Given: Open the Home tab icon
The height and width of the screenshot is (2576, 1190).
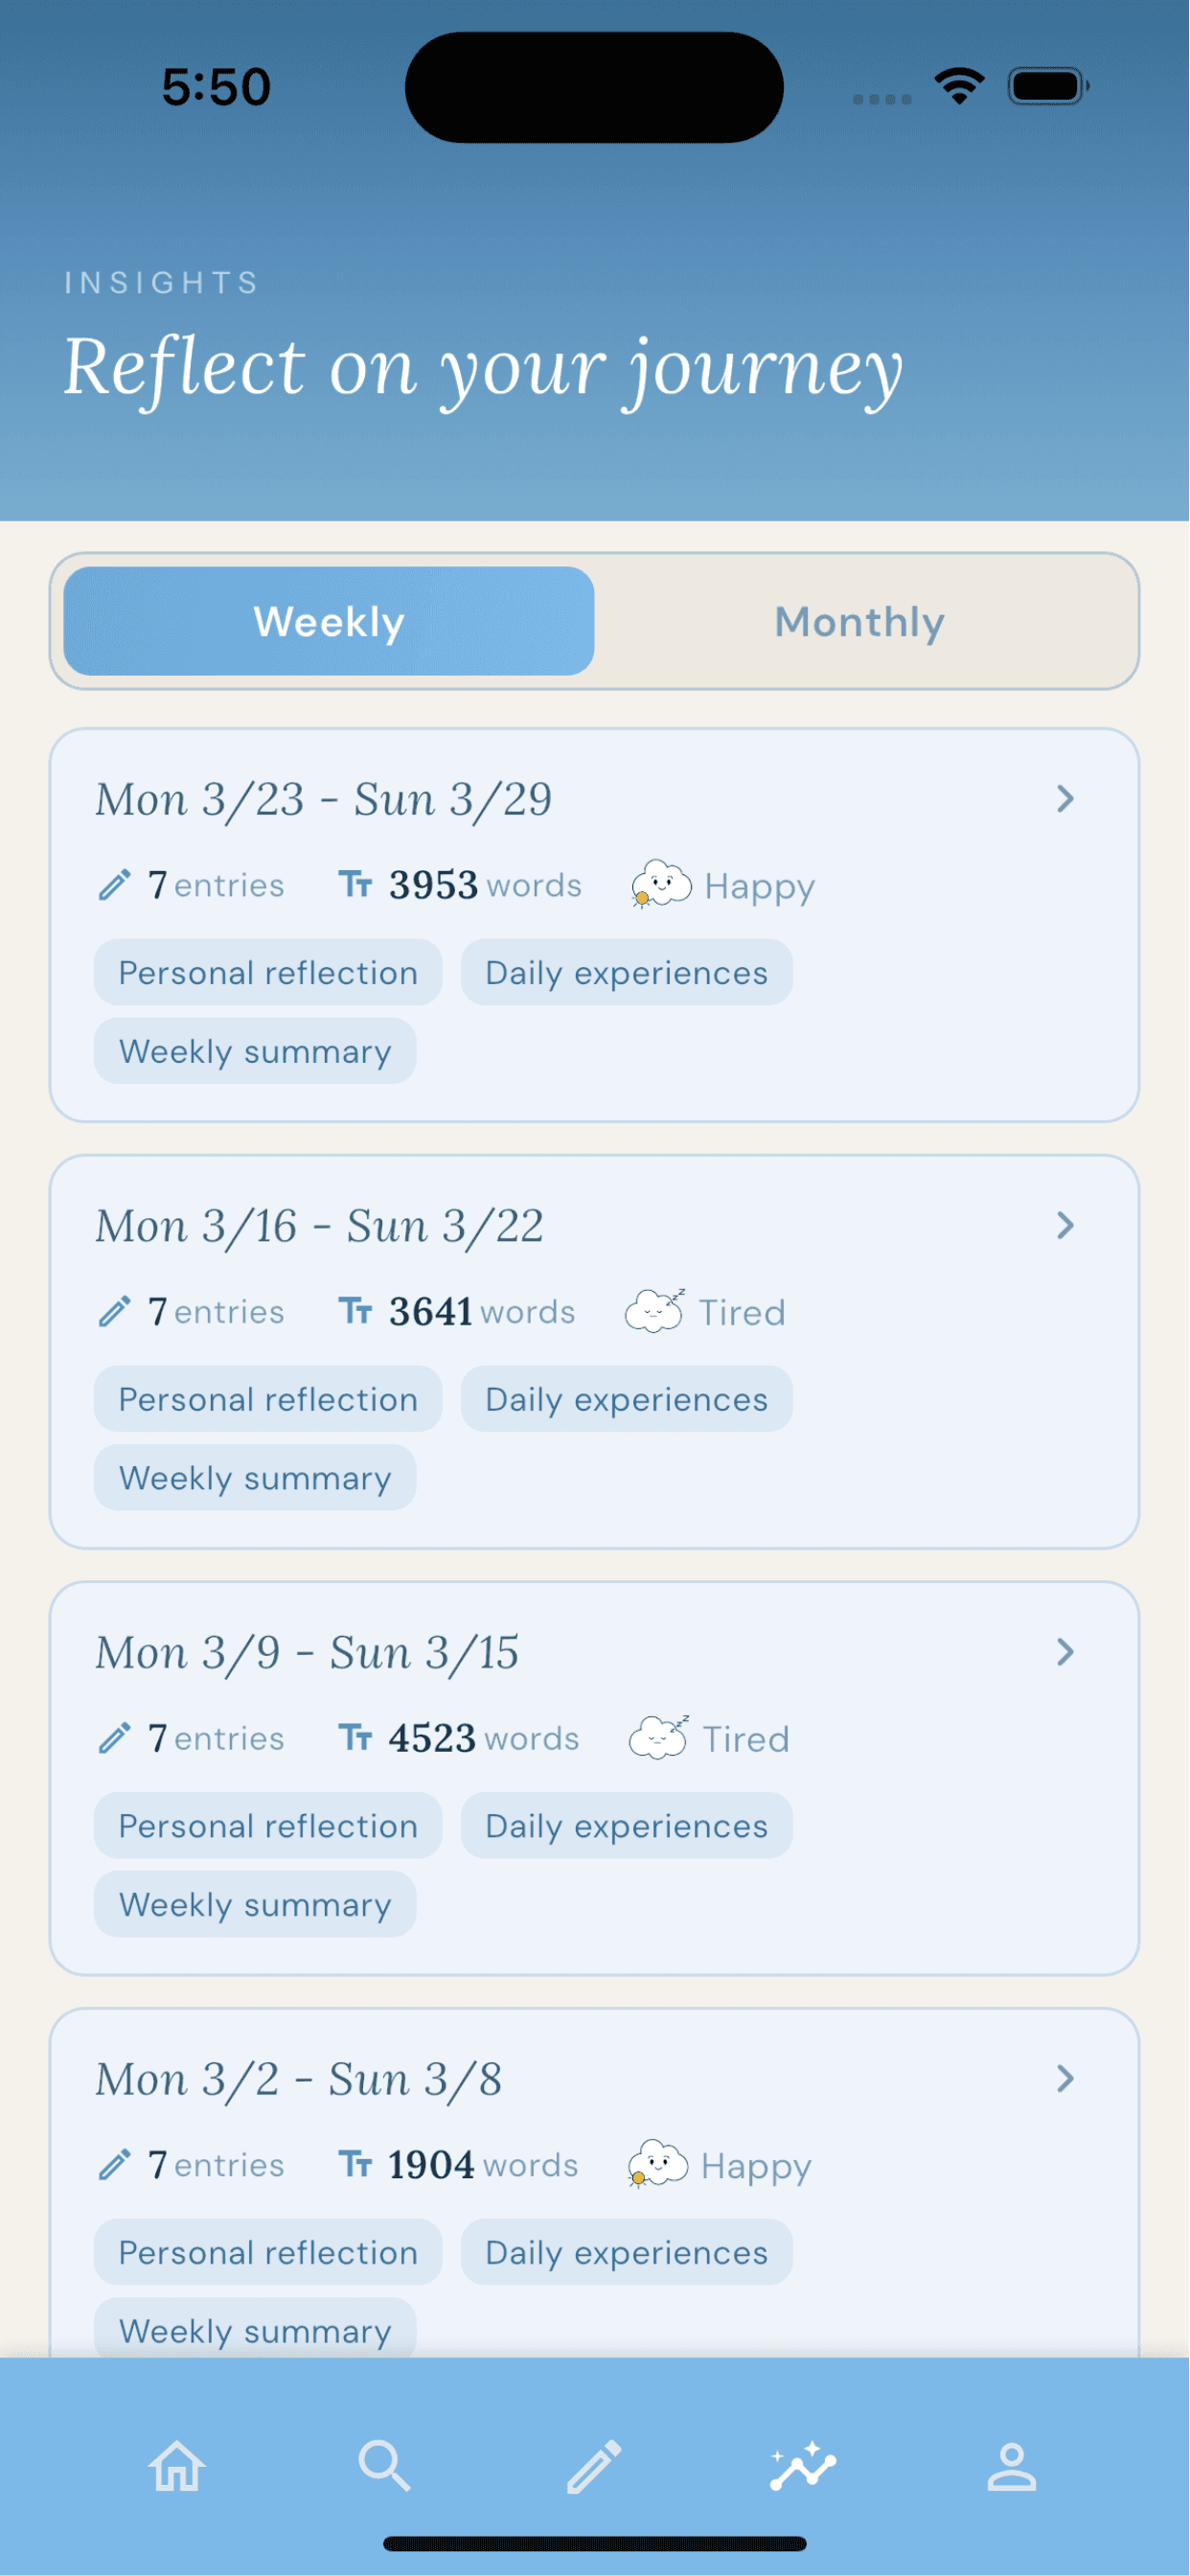Looking at the screenshot, I should point(177,2467).
